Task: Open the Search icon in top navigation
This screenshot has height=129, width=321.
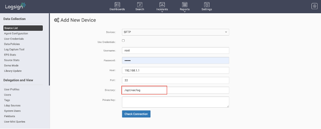Action: pyautogui.click(x=140, y=5)
